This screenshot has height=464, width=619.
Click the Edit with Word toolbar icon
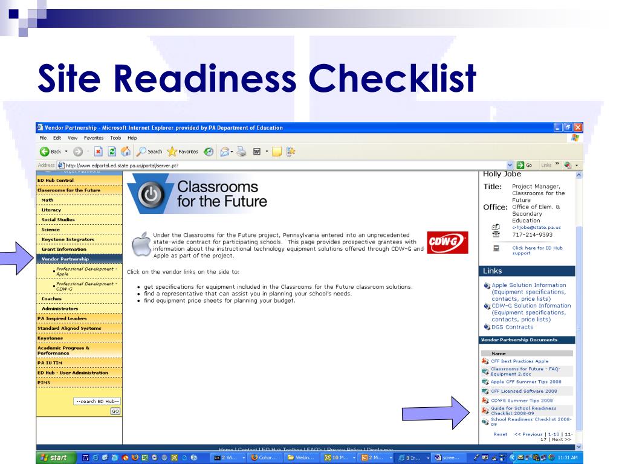tap(257, 152)
